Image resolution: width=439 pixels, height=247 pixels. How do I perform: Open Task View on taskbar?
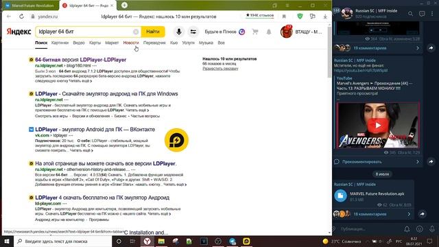(132, 241)
